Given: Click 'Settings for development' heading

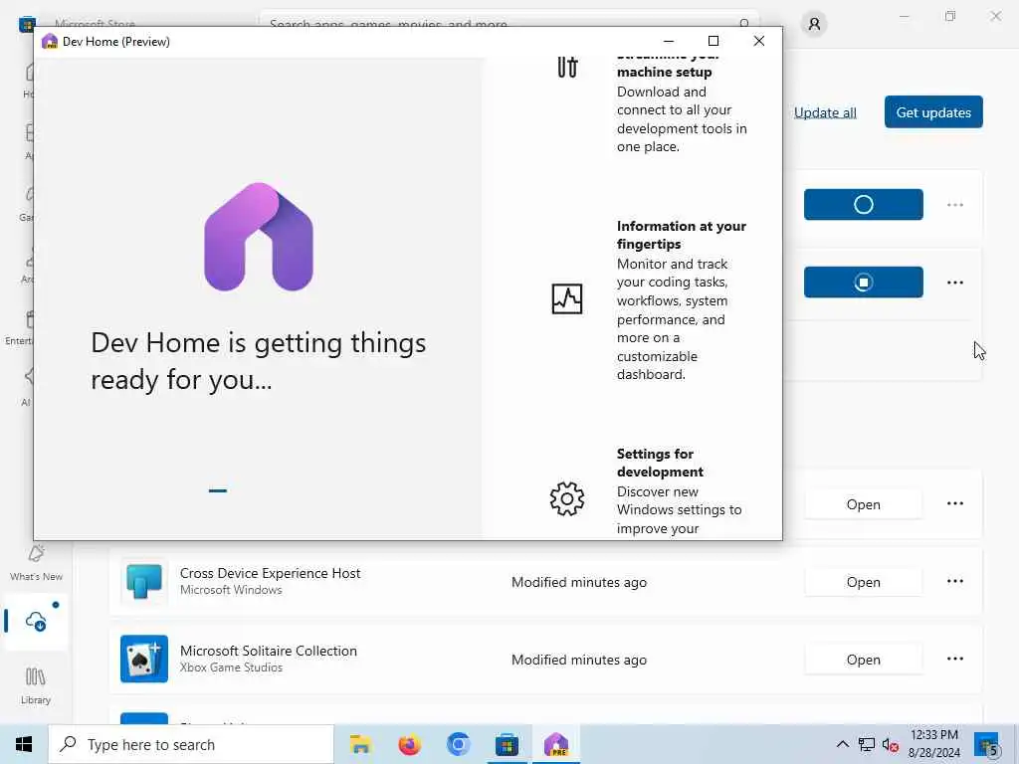Looking at the screenshot, I should pos(660,463).
